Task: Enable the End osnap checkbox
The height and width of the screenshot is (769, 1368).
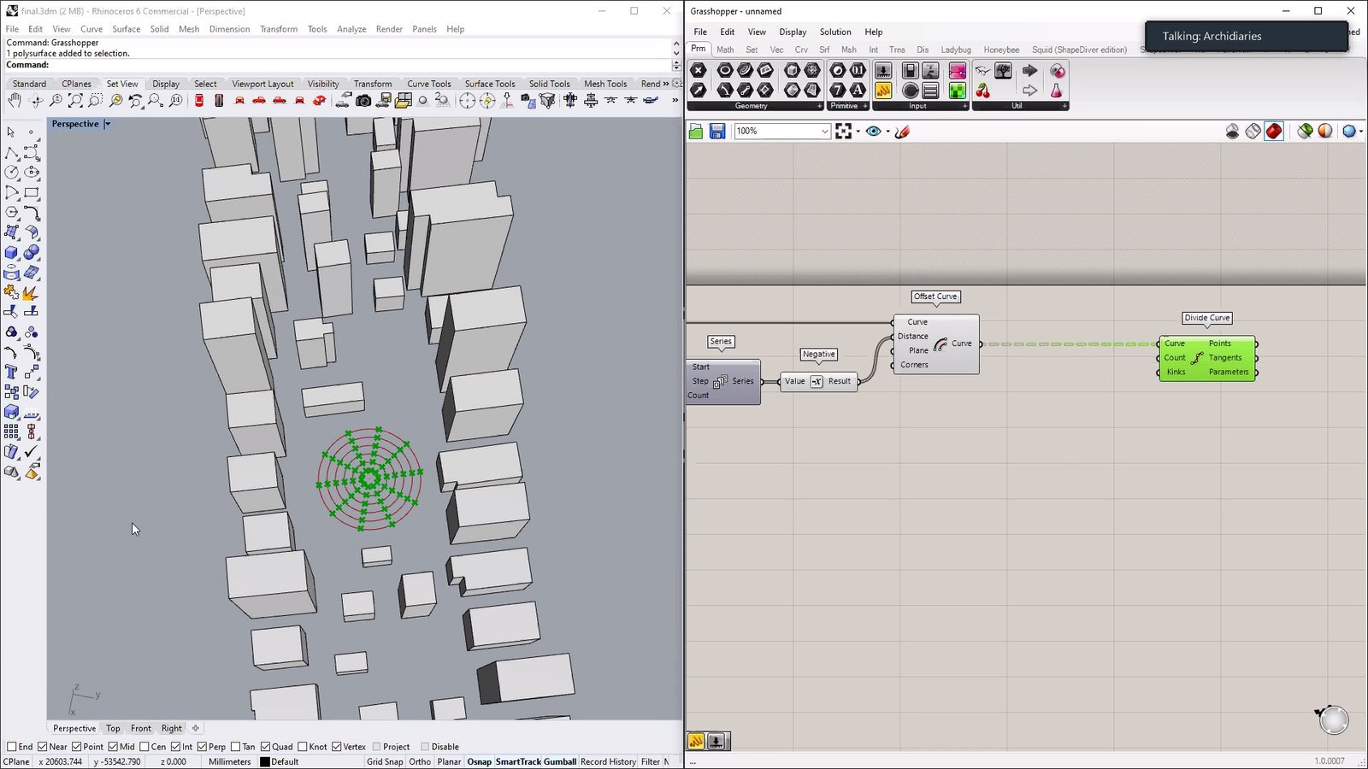Action: pyautogui.click(x=12, y=747)
